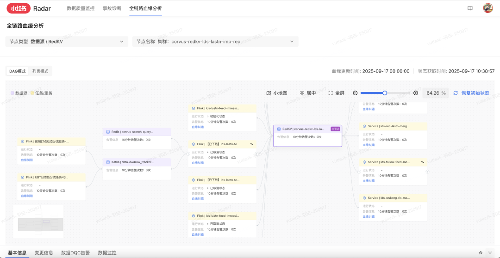
Task: Click 状态获取时间 timestamp text
Action: (x=456, y=71)
